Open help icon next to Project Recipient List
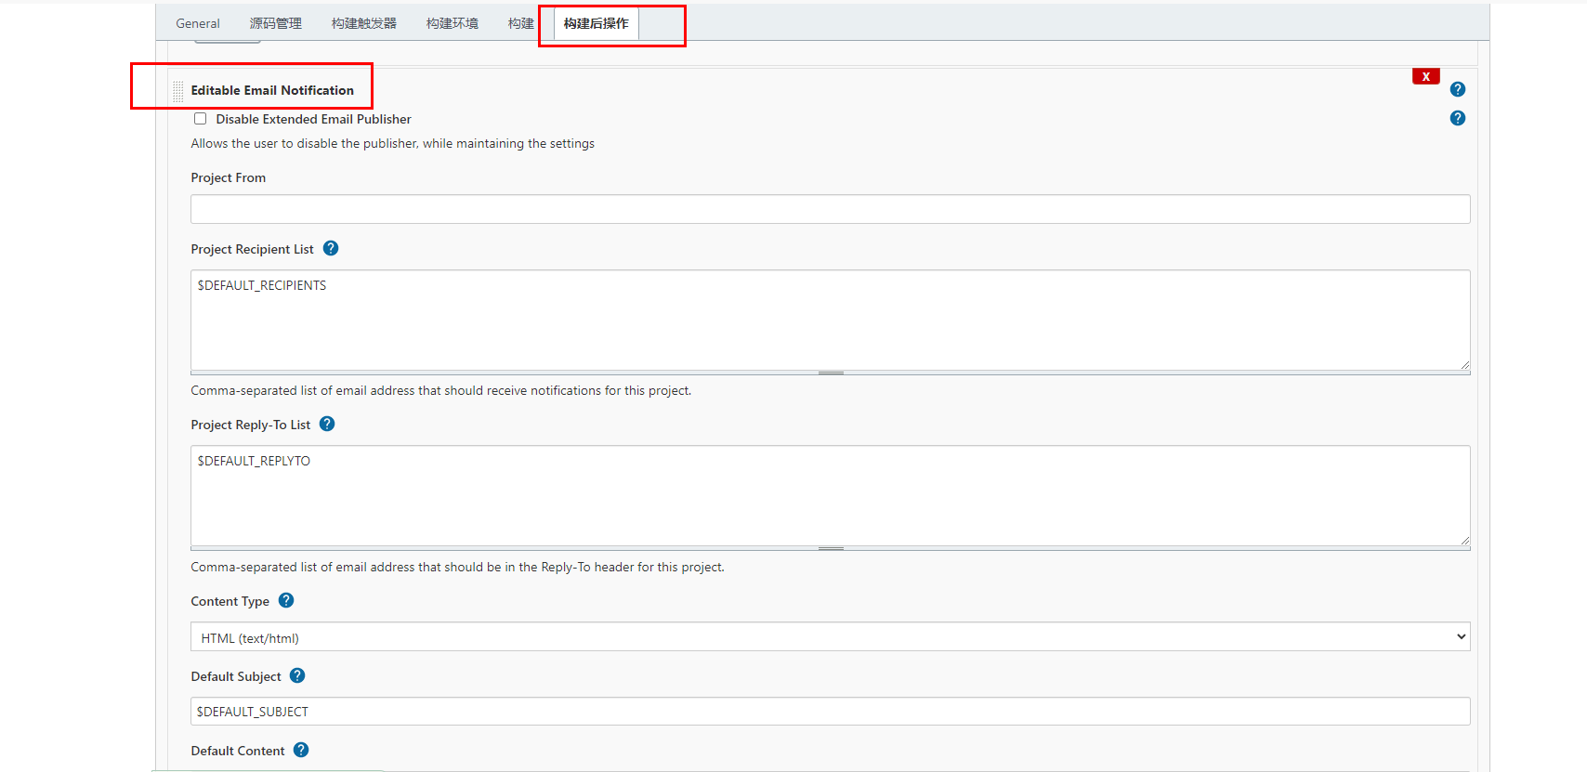Image resolution: width=1587 pixels, height=772 pixels. [x=331, y=248]
